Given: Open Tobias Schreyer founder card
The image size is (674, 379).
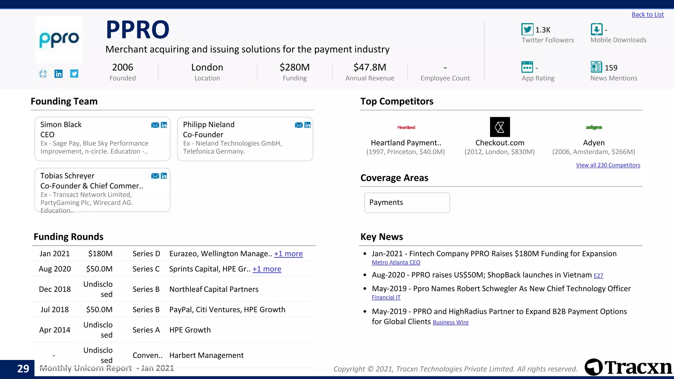Looking at the screenshot, I should tap(102, 190).
